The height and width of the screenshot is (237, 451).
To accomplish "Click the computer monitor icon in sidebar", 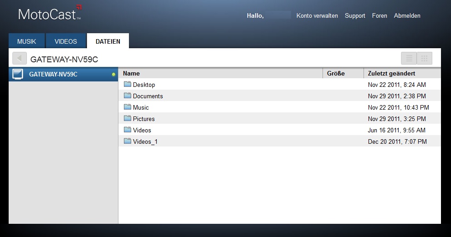I will (18, 74).
